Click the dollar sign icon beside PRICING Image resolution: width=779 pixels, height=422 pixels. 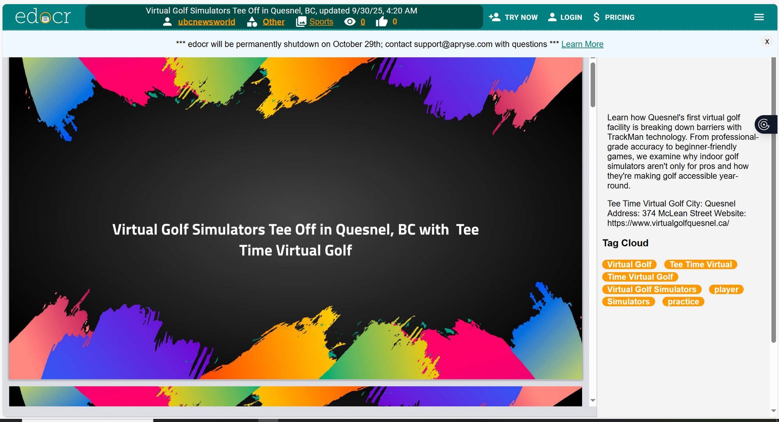596,17
